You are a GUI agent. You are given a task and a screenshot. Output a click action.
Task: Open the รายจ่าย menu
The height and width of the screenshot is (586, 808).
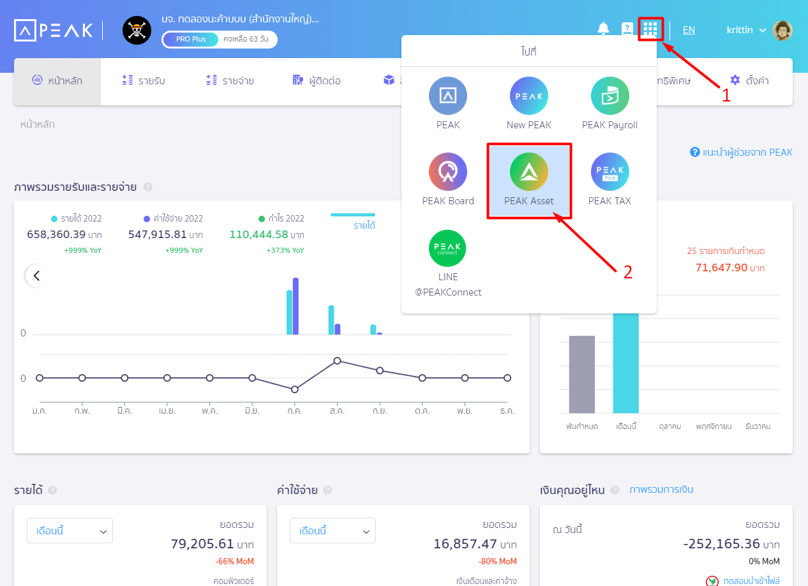click(x=230, y=81)
